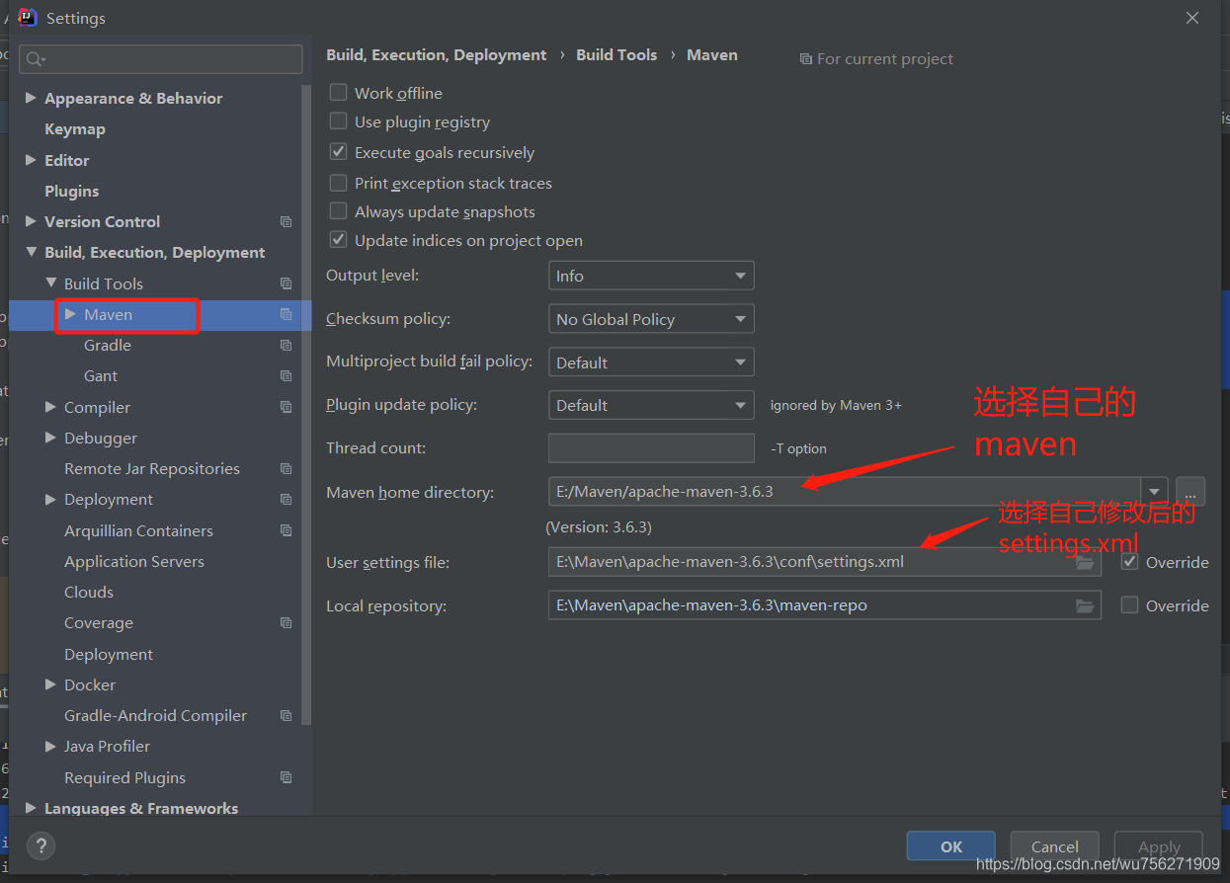This screenshot has width=1230, height=883.
Task: Click the For current project indicator
Action: 876,59
